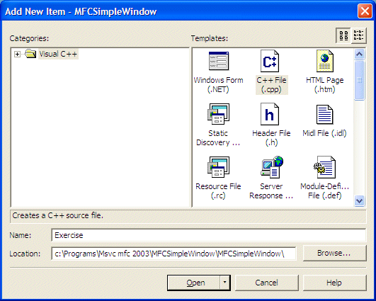Click the Open button
376x301 pixels.
click(x=194, y=283)
